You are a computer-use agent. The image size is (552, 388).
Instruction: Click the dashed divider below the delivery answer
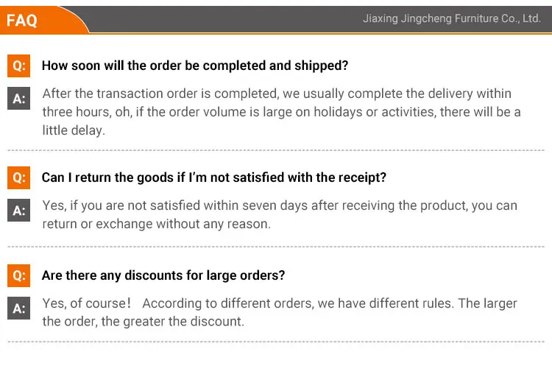coord(276,150)
